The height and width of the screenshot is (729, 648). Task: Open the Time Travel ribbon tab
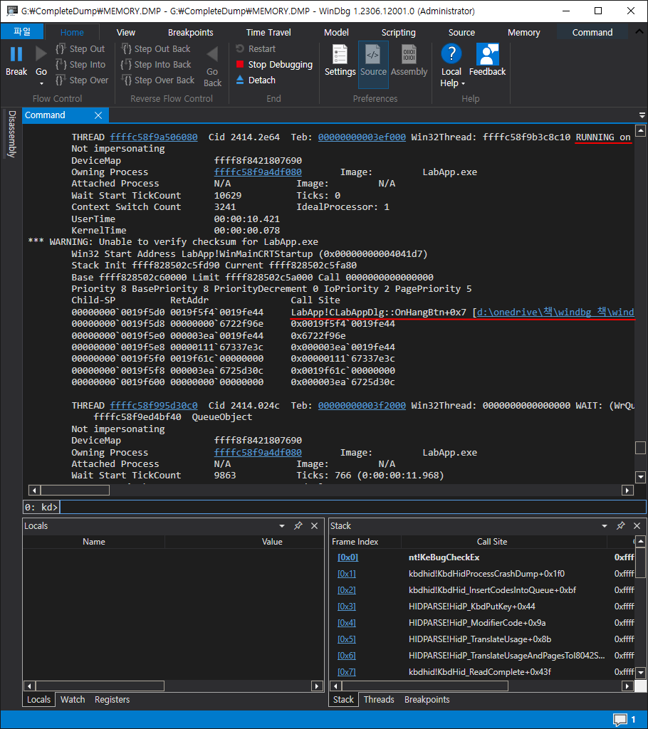pyautogui.click(x=268, y=33)
